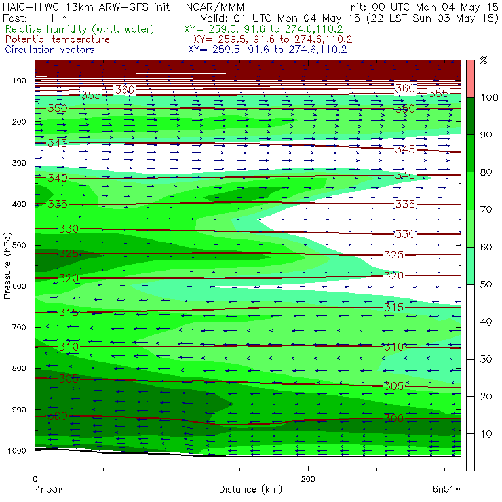Select the red XY coordinates line

coord(273,39)
